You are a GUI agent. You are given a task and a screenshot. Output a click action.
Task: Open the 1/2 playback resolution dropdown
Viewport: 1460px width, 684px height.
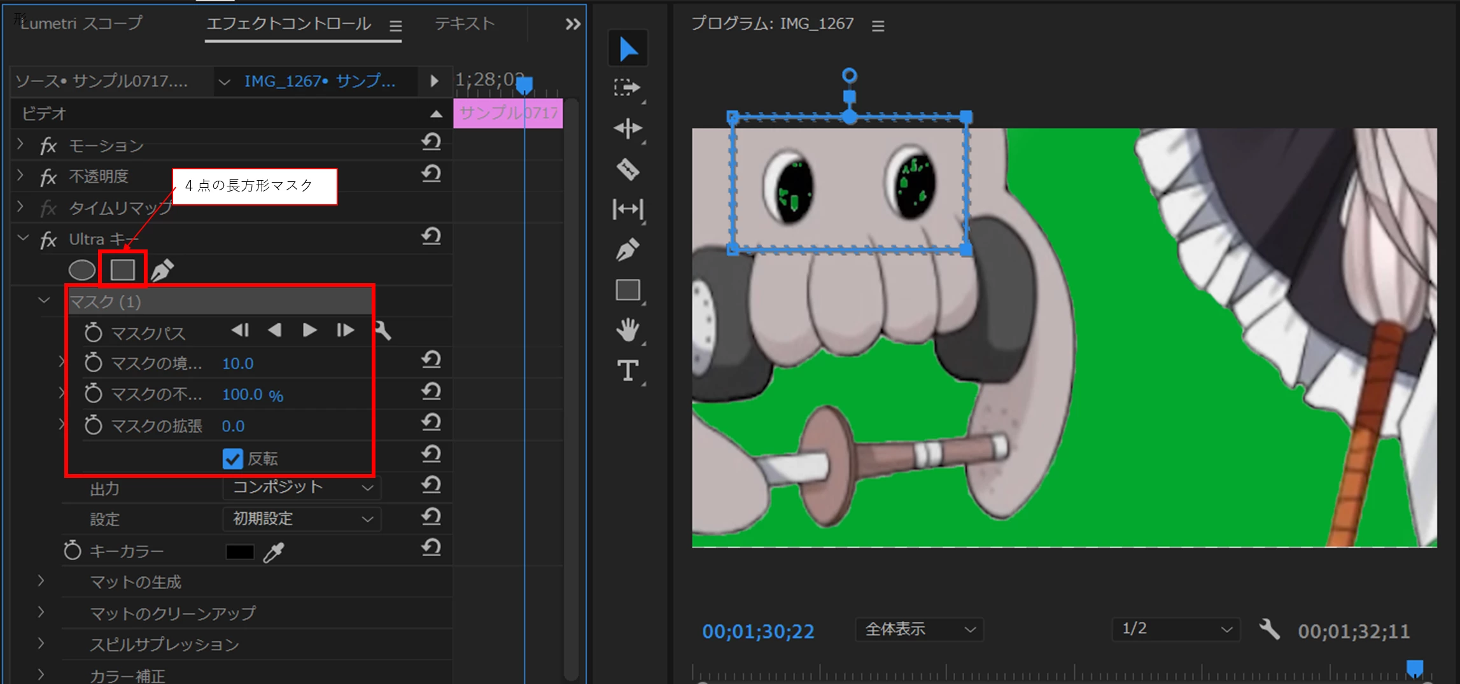pos(1176,629)
